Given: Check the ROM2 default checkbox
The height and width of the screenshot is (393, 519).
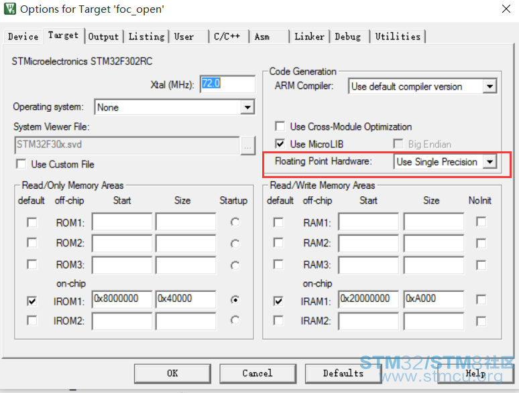Looking at the screenshot, I should click(x=32, y=242).
